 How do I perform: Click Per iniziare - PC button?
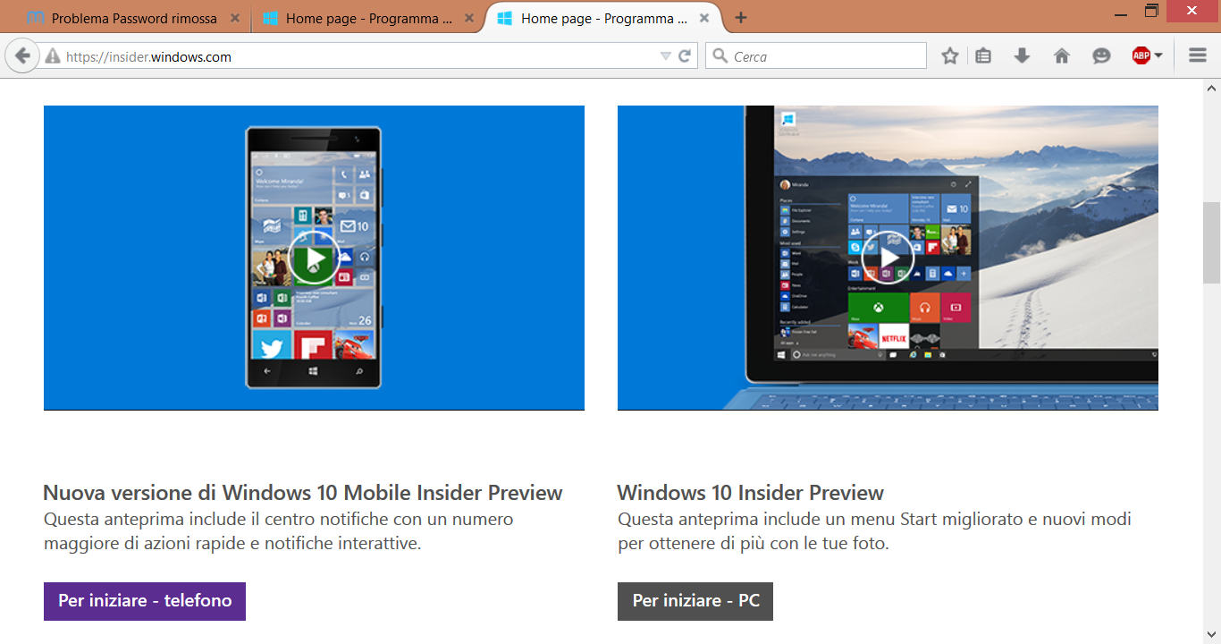695,601
